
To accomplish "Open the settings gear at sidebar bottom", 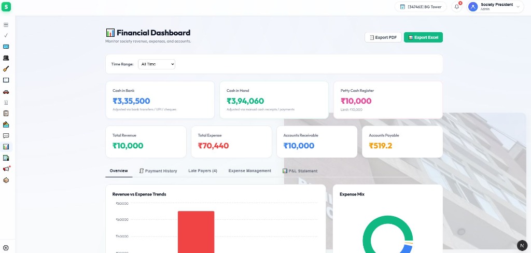I will [6, 248].
